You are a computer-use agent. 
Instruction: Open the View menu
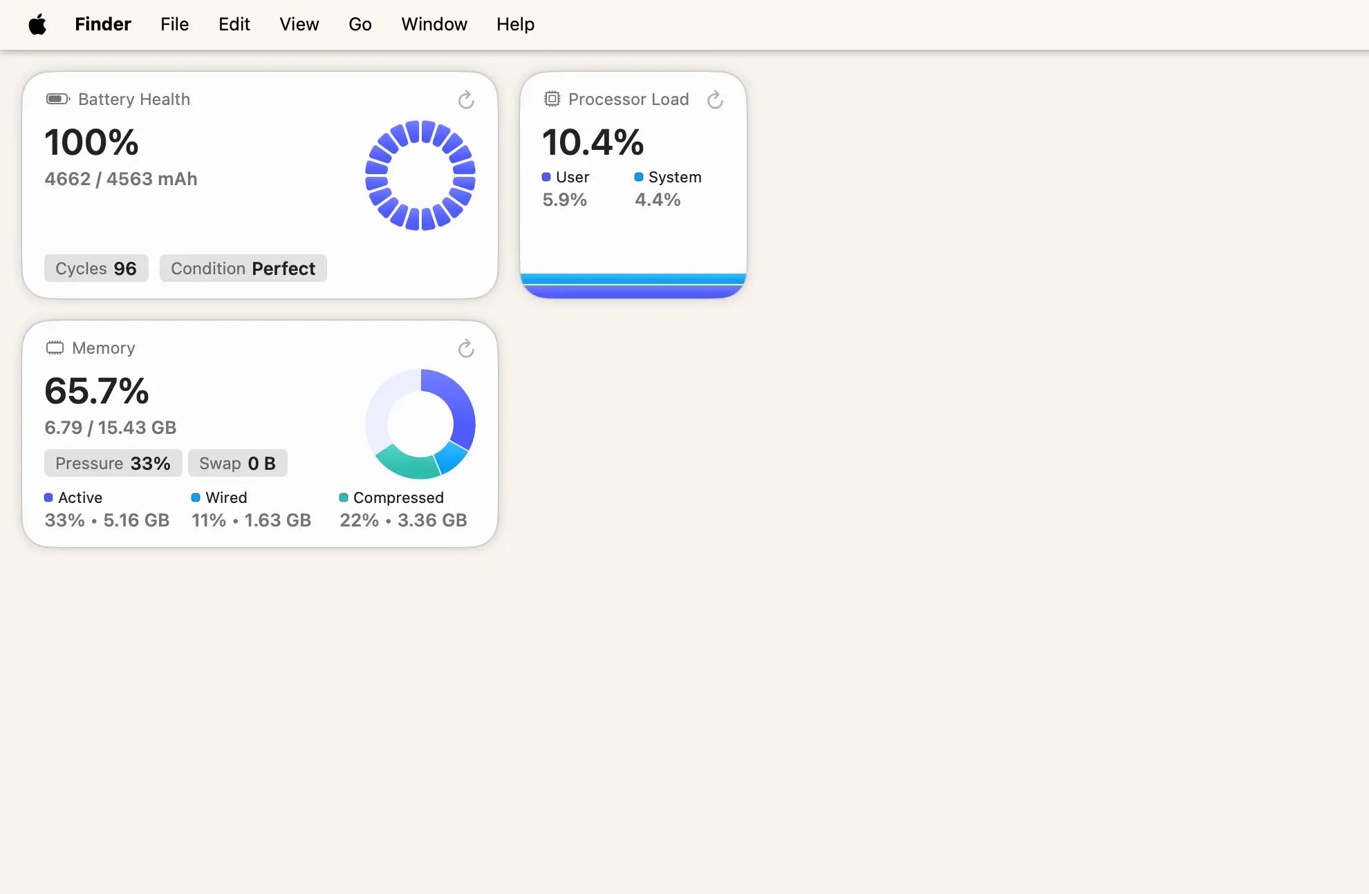pos(299,24)
